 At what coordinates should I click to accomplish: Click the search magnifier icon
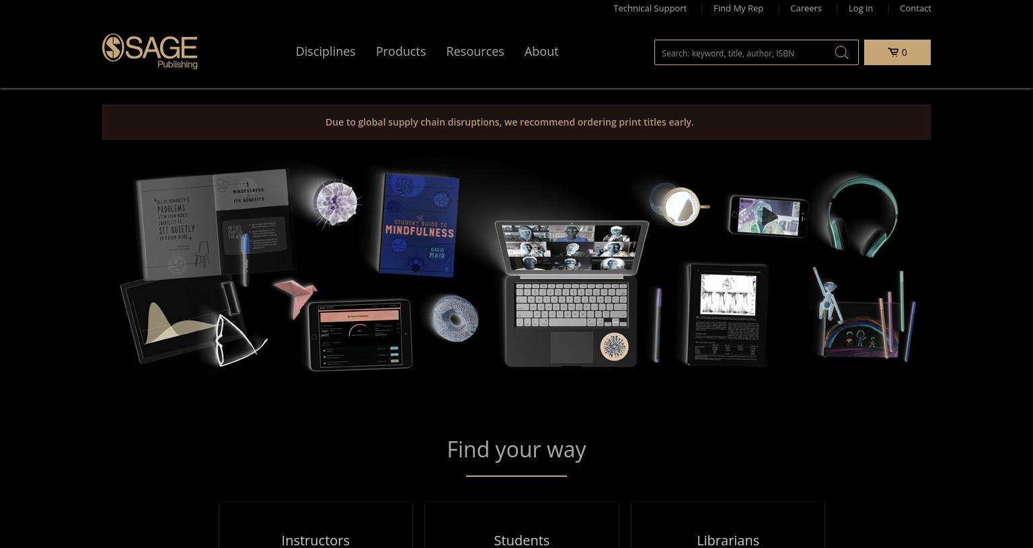[x=841, y=52]
